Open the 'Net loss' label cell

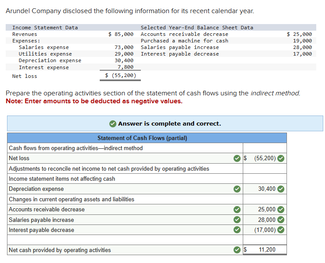pos(118,158)
